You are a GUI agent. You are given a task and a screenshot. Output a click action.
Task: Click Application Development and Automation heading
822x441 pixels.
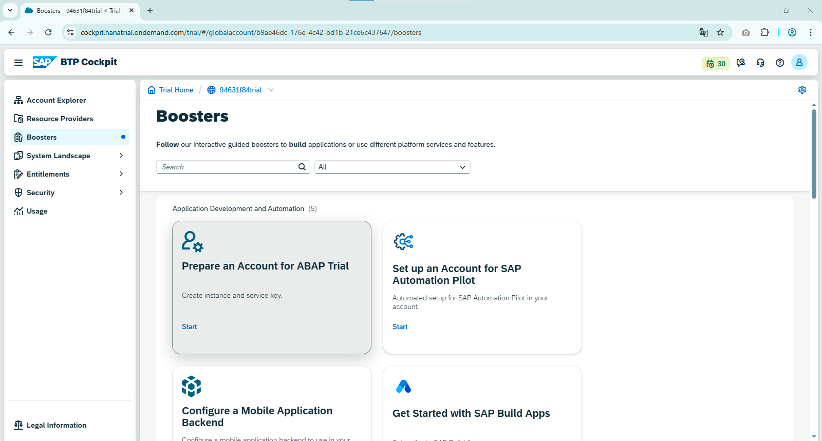coord(238,208)
